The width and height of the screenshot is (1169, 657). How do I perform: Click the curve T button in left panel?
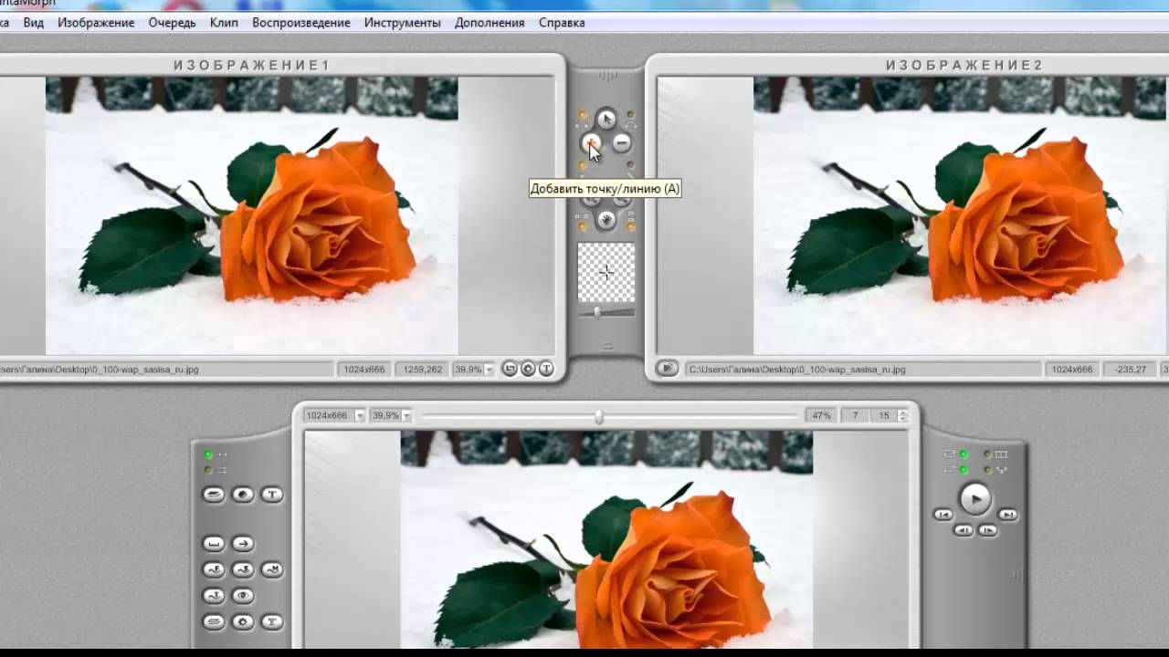(x=214, y=596)
